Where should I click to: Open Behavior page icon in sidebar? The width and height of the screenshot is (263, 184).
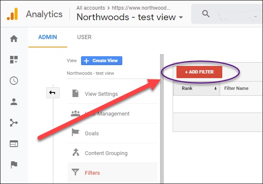[x=14, y=144]
